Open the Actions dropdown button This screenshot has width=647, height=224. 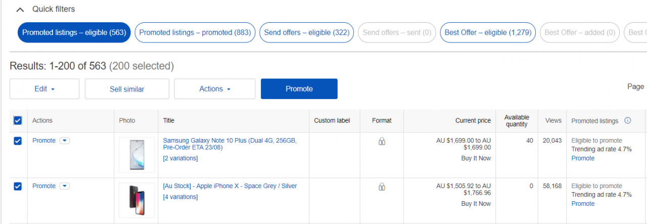[x=215, y=89]
